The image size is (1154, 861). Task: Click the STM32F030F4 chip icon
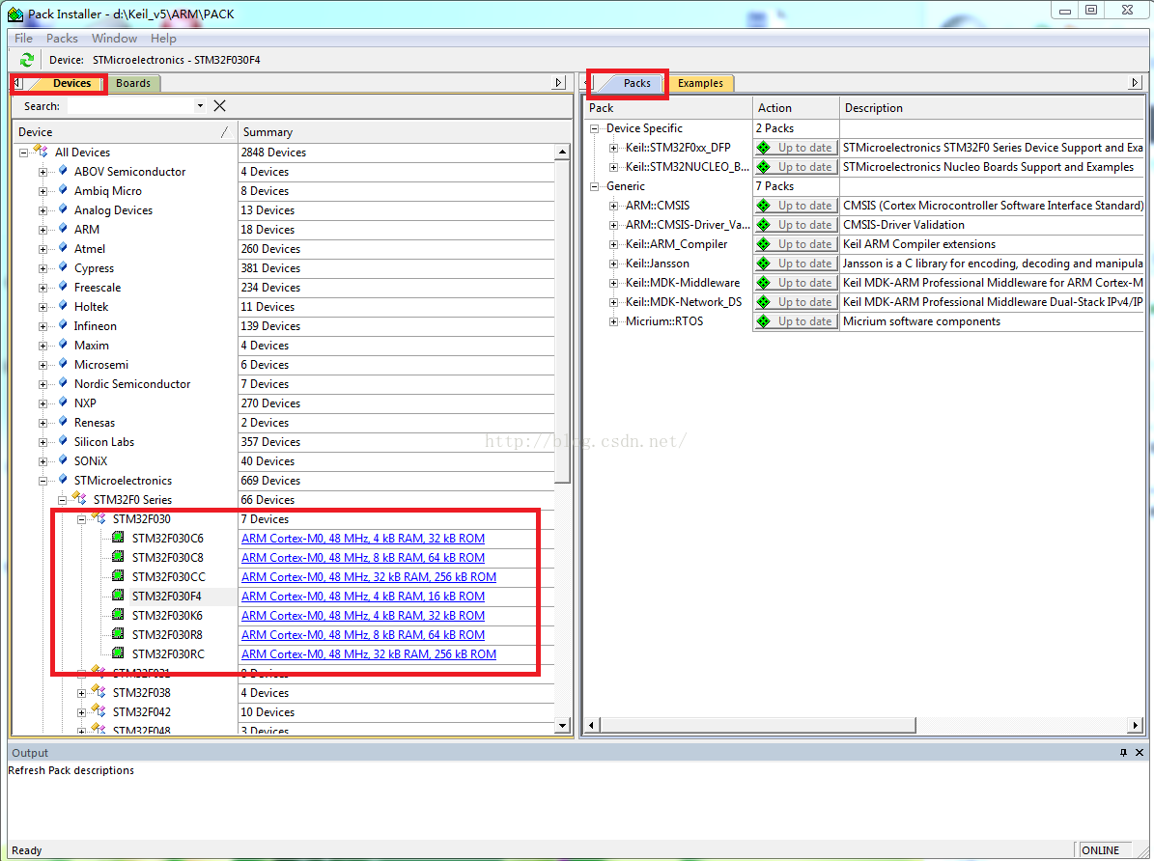click(x=118, y=595)
